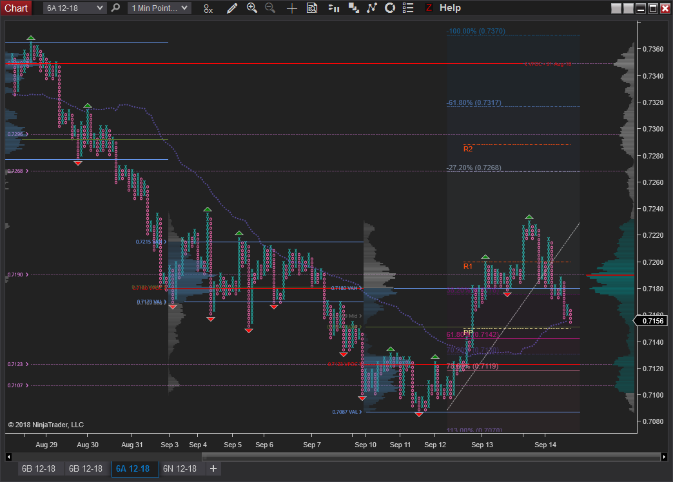Open the properties list icon
This screenshot has height=482, width=673.
pos(408,8)
